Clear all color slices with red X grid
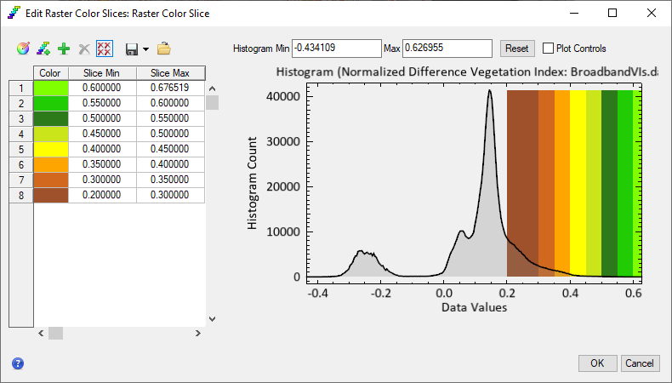This screenshot has width=672, height=383. (x=105, y=49)
